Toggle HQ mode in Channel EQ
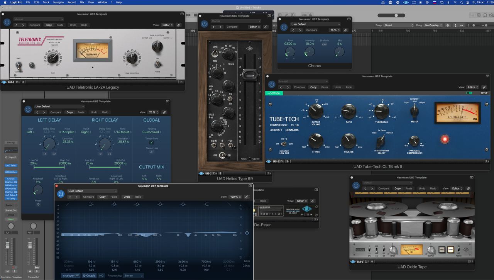Image resolution: width=494 pixels, height=280 pixels. coord(102,275)
